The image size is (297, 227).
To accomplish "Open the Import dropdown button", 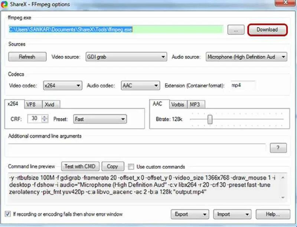I will coord(232,214).
